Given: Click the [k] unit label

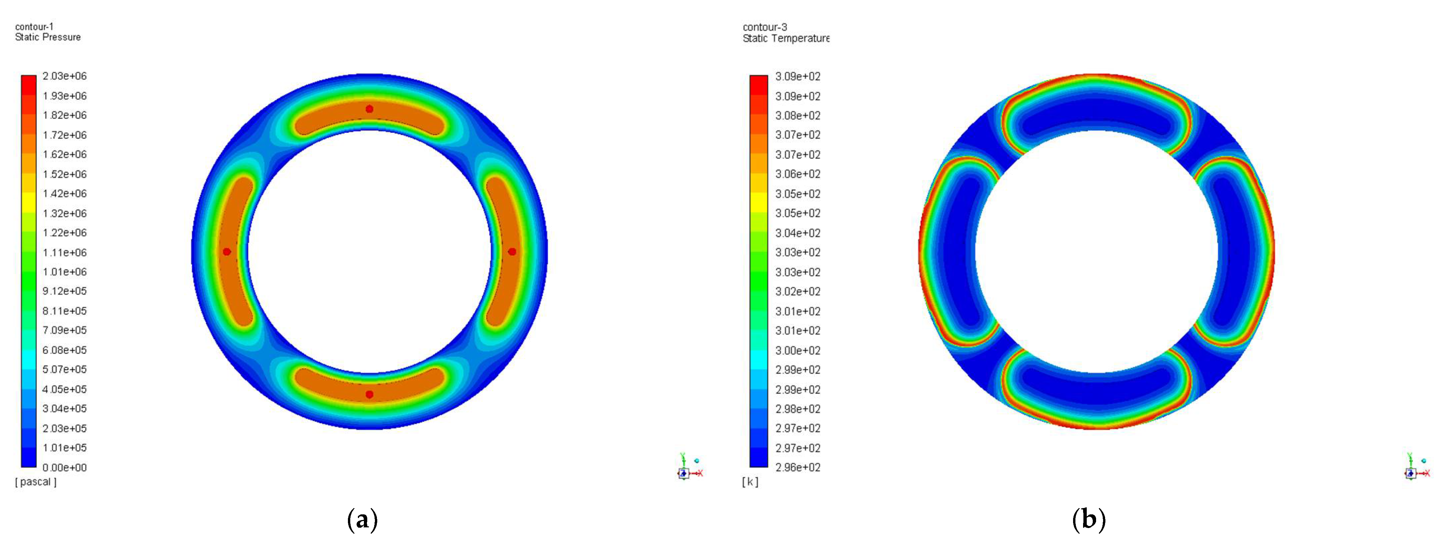Looking at the screenshot, I should click(750, 482).
